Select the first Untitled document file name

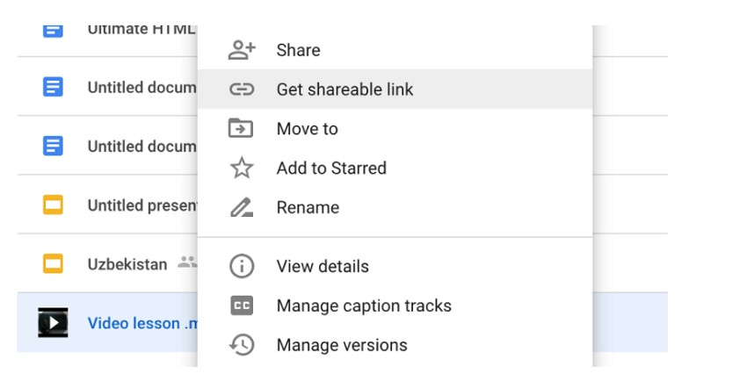point(141,88)
